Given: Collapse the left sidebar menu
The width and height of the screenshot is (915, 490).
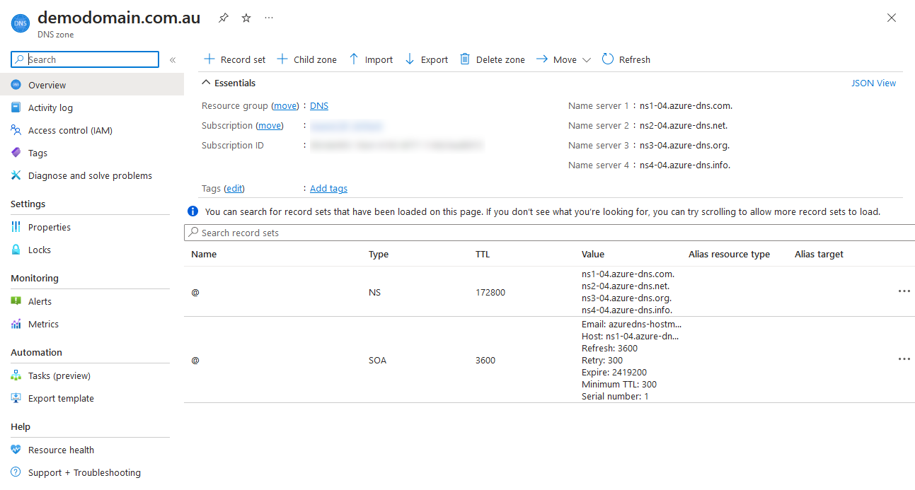Looking at the screenshot, I should 173,60.
